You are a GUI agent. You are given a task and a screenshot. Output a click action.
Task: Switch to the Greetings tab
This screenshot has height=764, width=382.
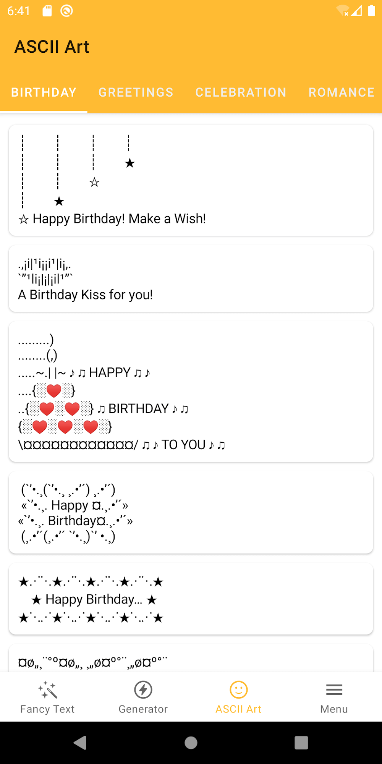136,92
